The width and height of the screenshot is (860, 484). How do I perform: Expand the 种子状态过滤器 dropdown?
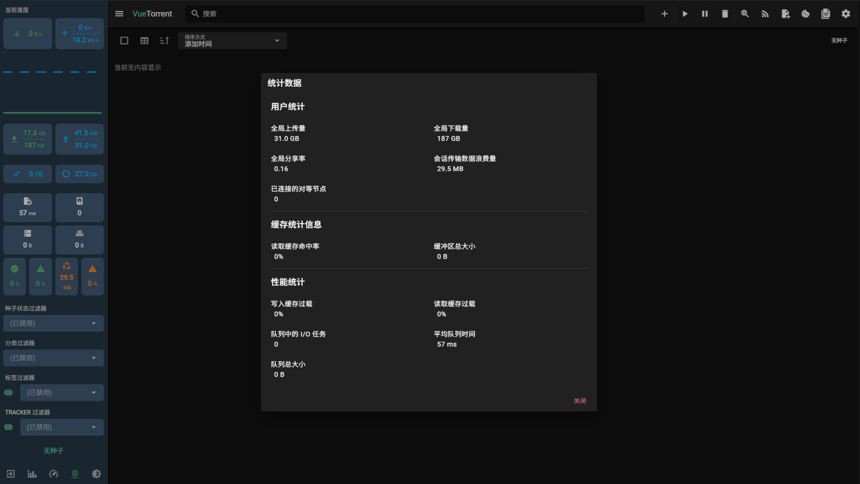pos(53,323)
